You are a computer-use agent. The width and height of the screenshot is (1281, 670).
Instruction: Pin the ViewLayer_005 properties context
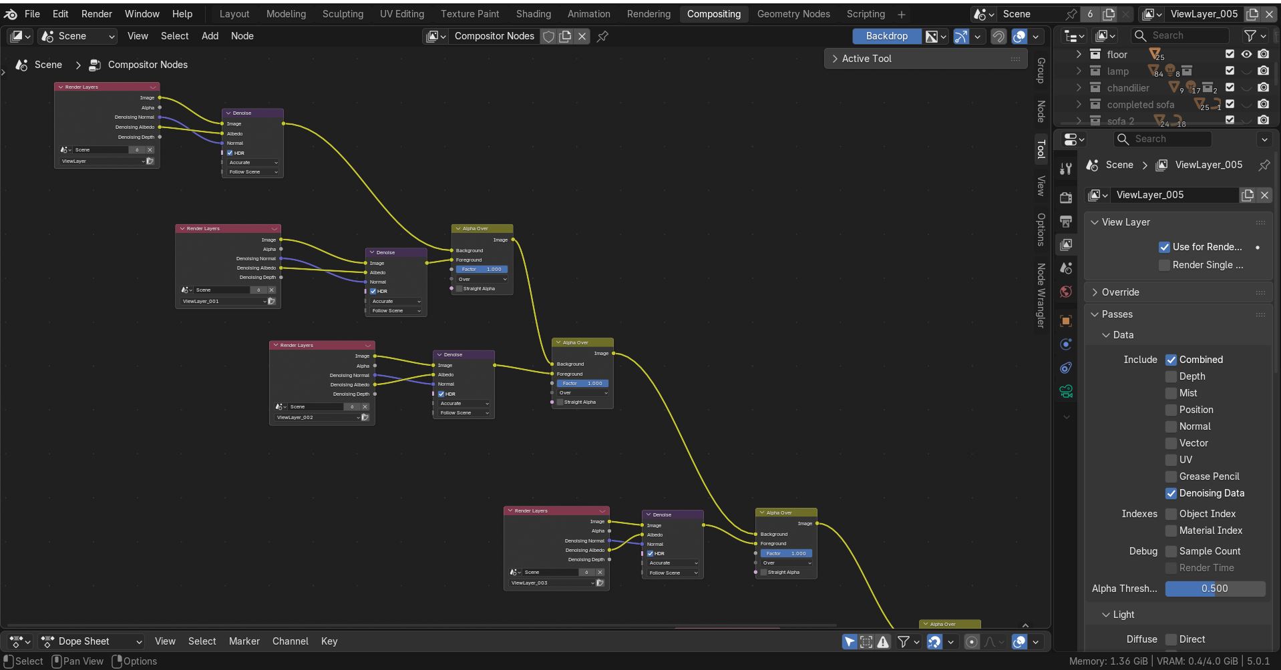pos(1264,165)
